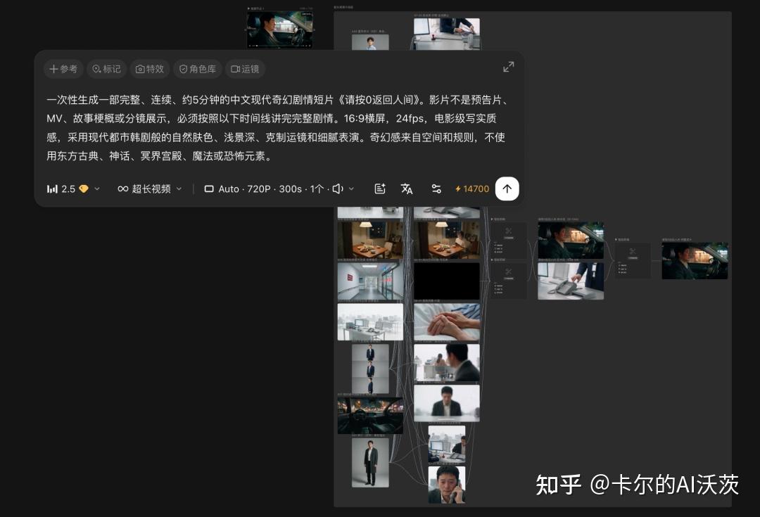This screenshot has width=760, height=517.
Task: Select the hospital corridor thumbnail
Action: [x=370, y=281]
